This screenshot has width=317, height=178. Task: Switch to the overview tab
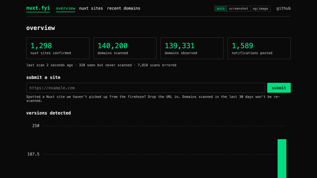[x=65, y=8]
